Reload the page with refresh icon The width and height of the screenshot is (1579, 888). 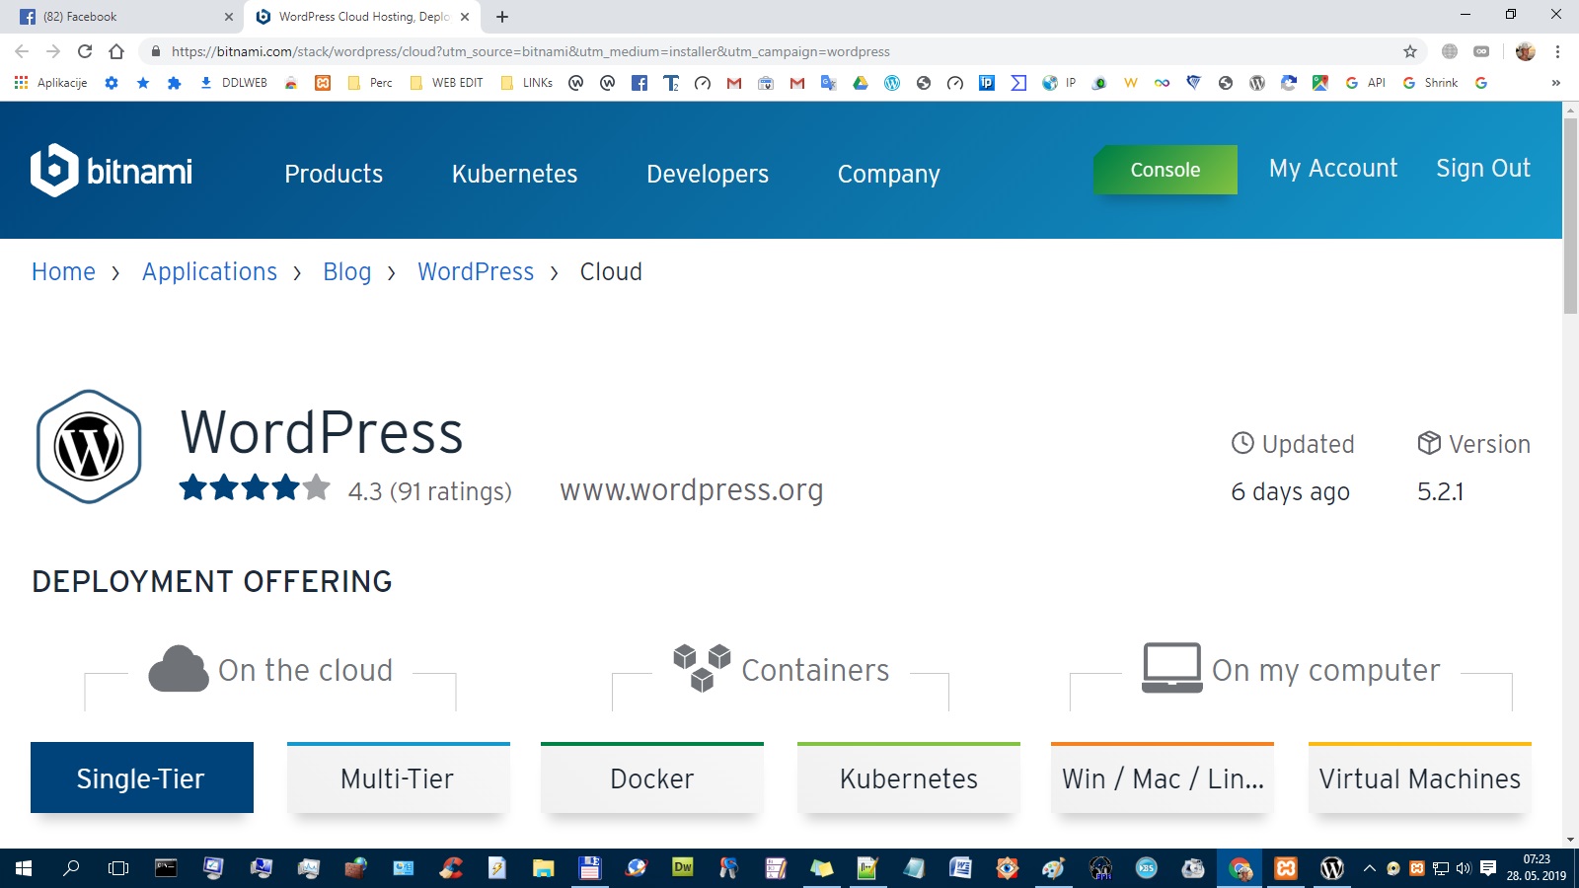(85, 51)
